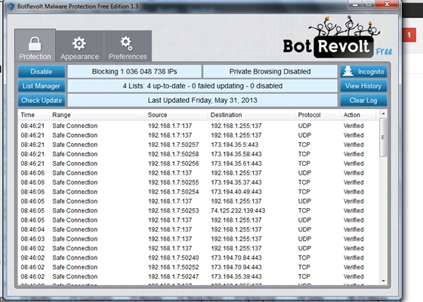423x302 pixels.
Task: Click Last Updated Friday, May 31, 2013 text
Action: pos(202,101)
